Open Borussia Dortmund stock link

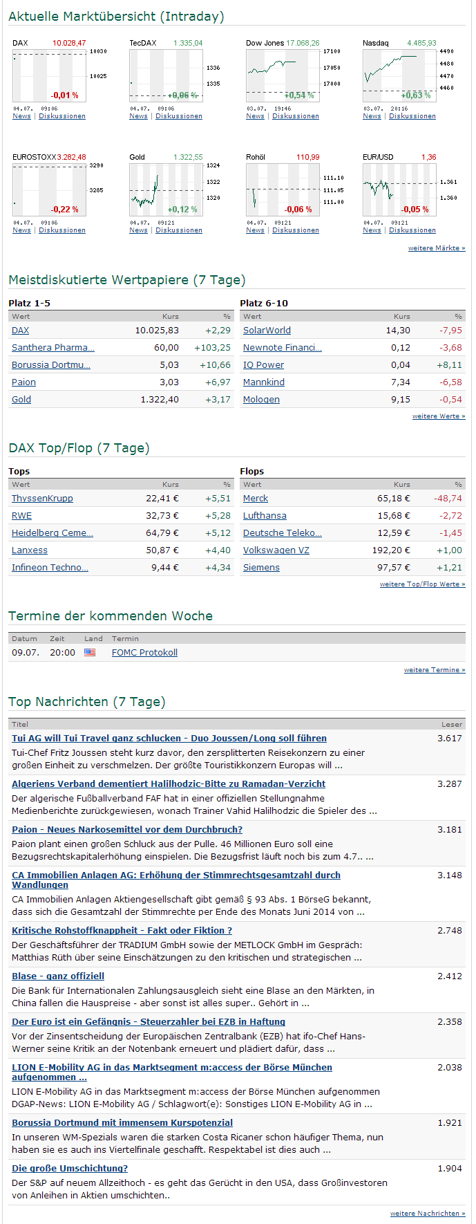pos(51,365)
